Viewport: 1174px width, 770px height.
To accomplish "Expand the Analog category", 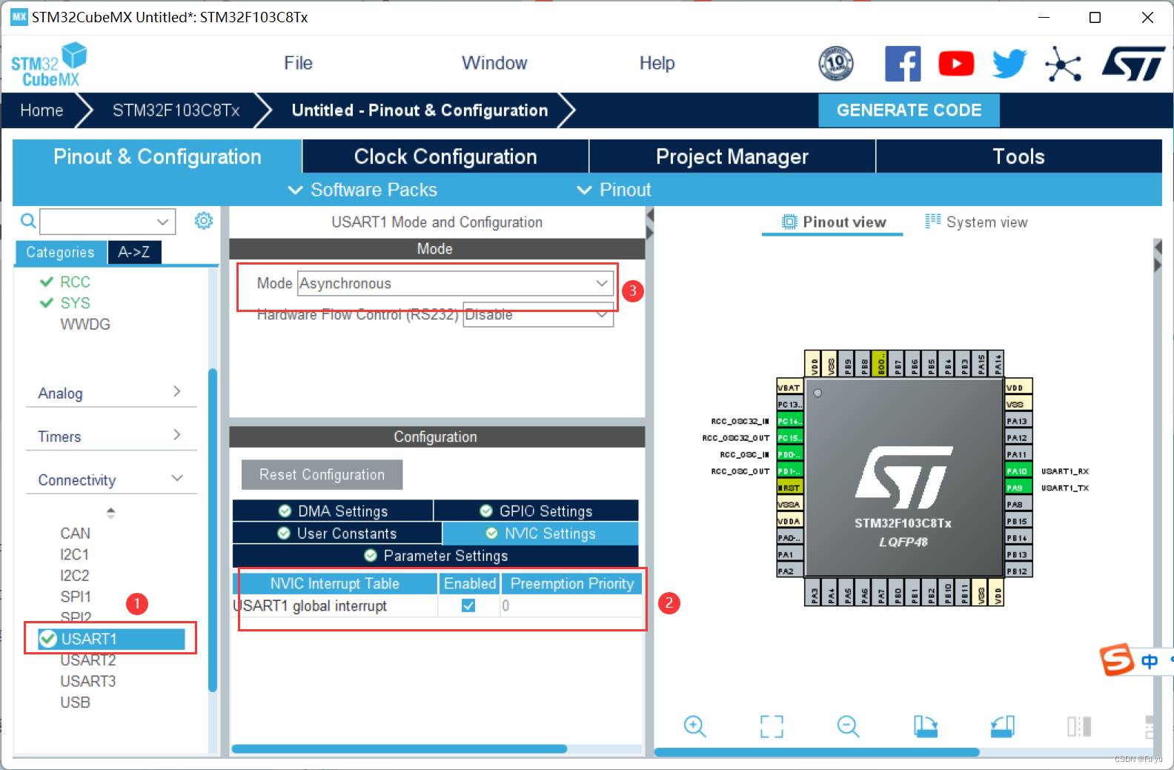I will click(x=111, y=393).
